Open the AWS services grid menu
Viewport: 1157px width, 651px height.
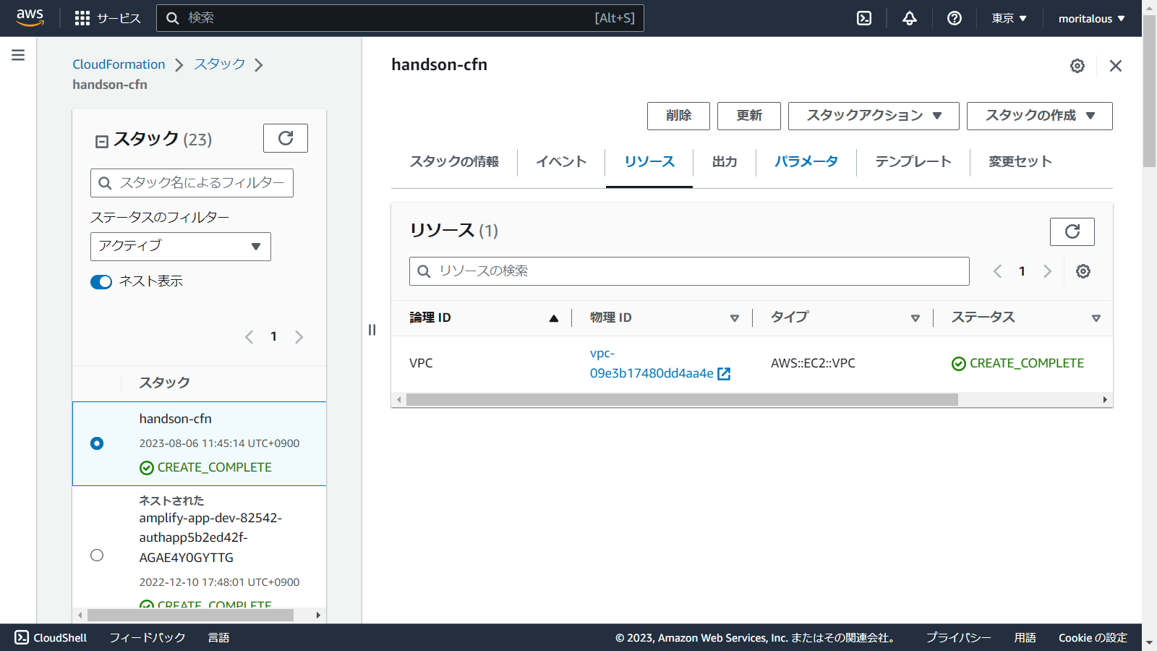pos(82,18)
